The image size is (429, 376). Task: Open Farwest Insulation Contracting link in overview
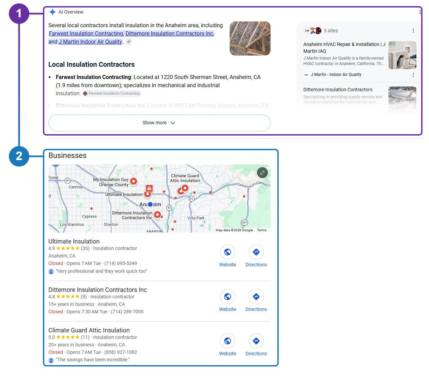click(x=86, y=33)
